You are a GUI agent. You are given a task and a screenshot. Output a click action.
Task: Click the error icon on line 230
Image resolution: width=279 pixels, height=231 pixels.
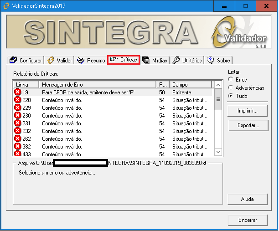[18, 115]
